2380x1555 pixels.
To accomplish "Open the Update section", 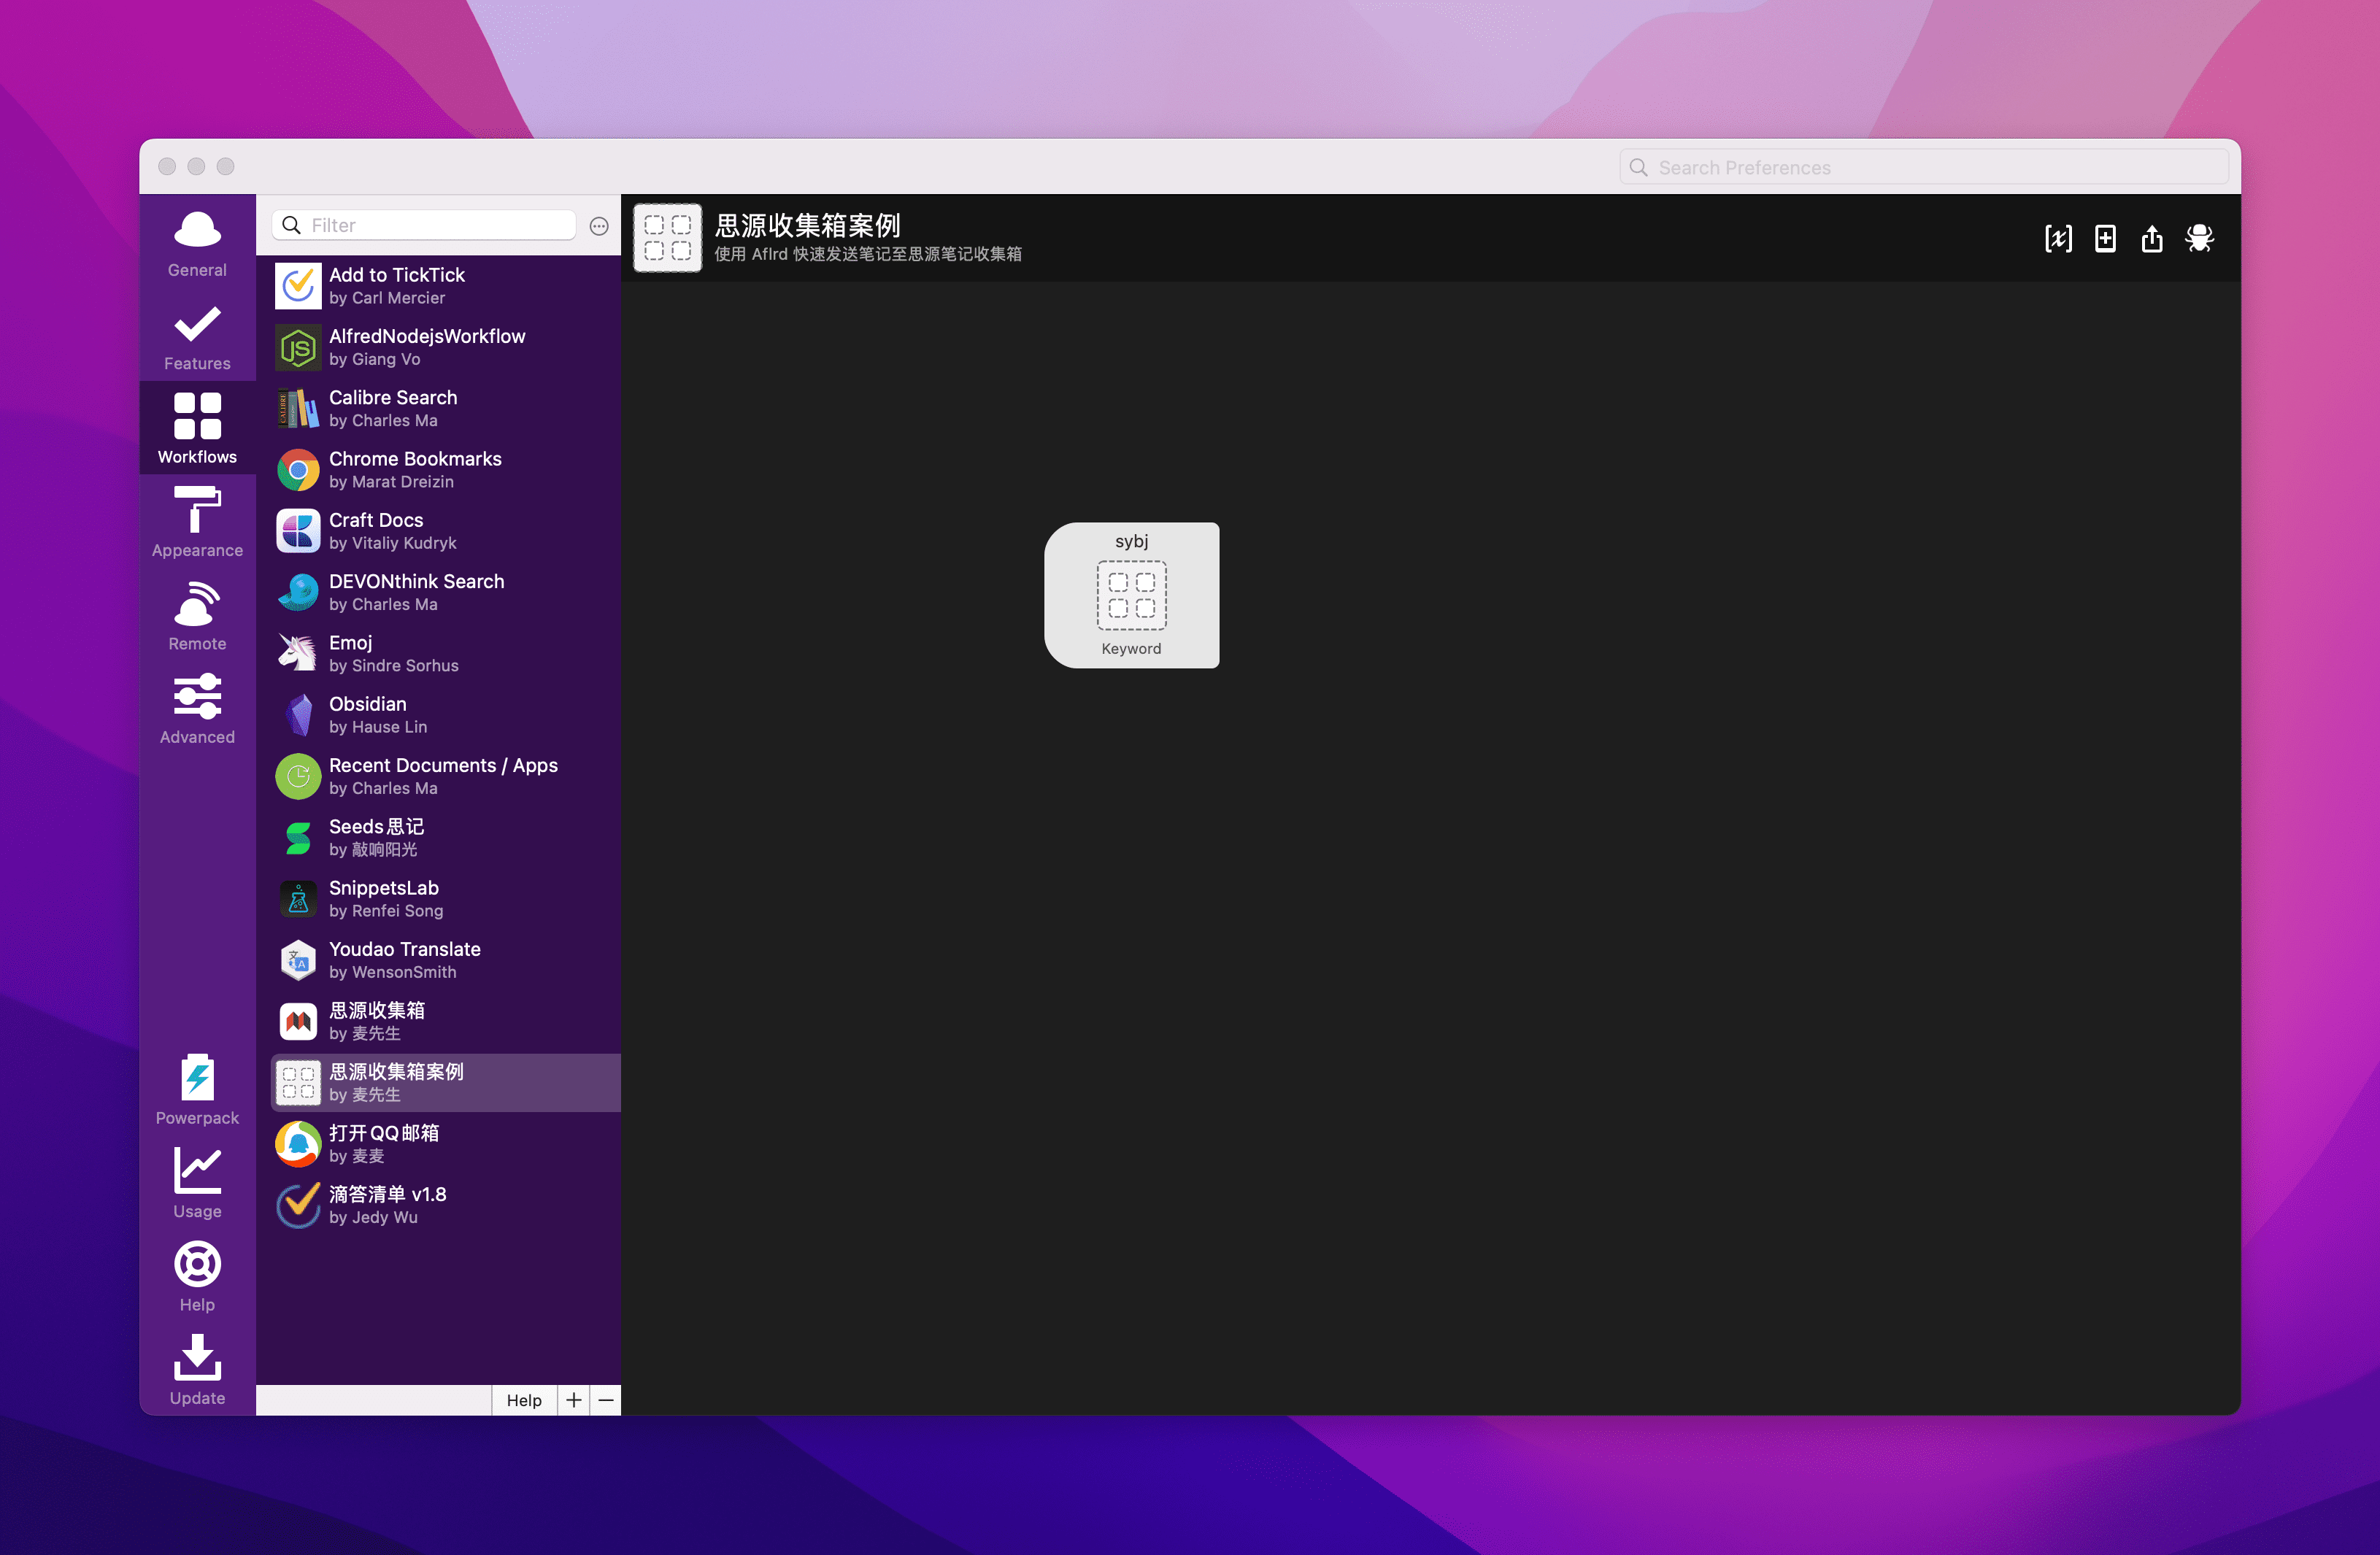I will click(x=197, y=1370).
